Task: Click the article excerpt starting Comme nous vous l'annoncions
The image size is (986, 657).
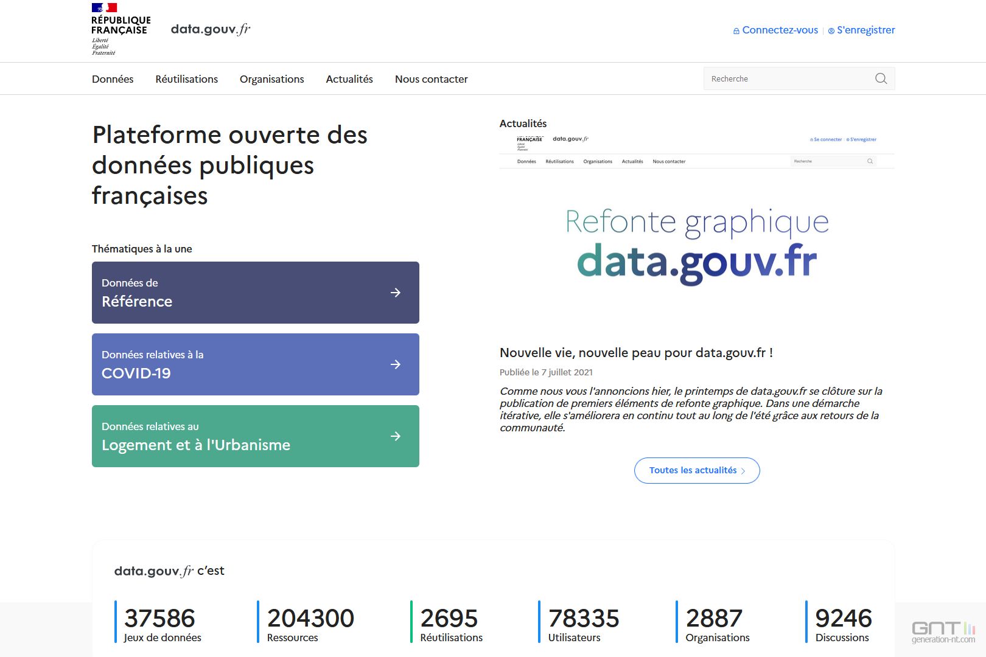Action: click(691, 409)
